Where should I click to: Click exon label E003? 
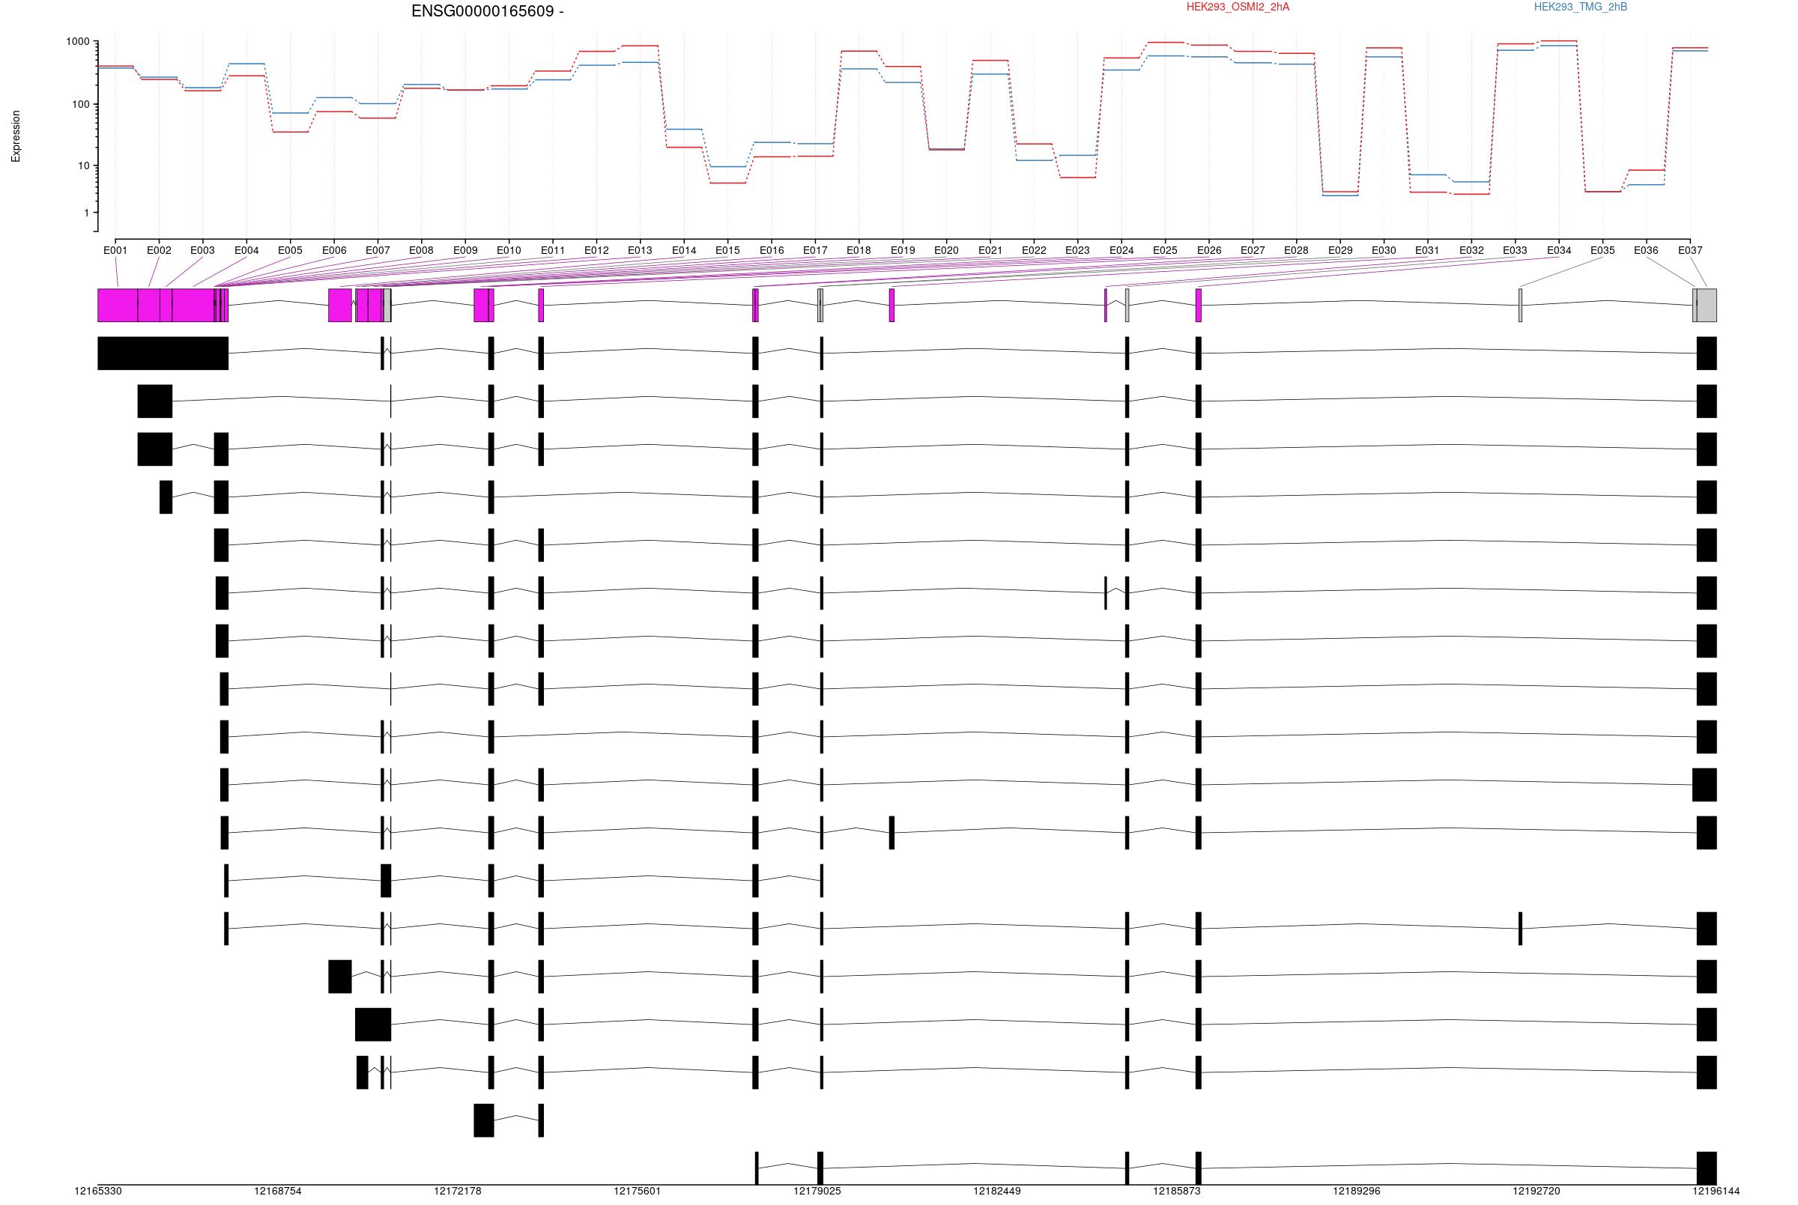(202, 251)
